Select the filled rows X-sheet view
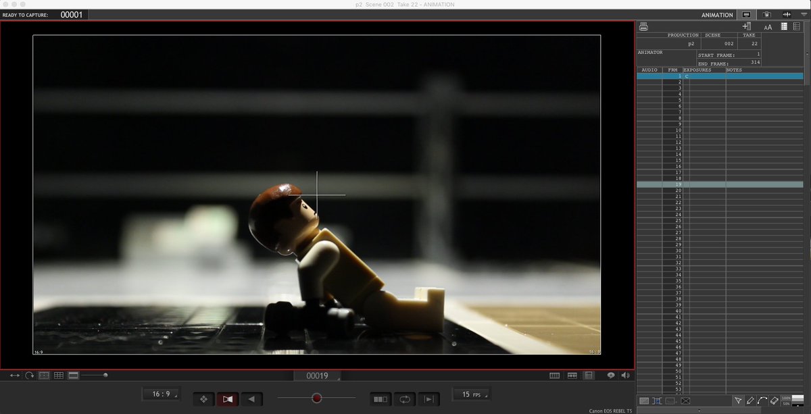811x414 pixels. pos(784,26)
